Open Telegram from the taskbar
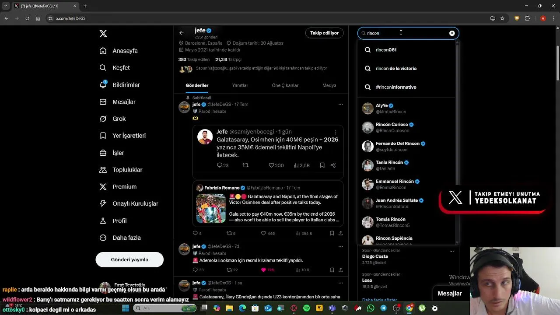 [x=383, y=308]
